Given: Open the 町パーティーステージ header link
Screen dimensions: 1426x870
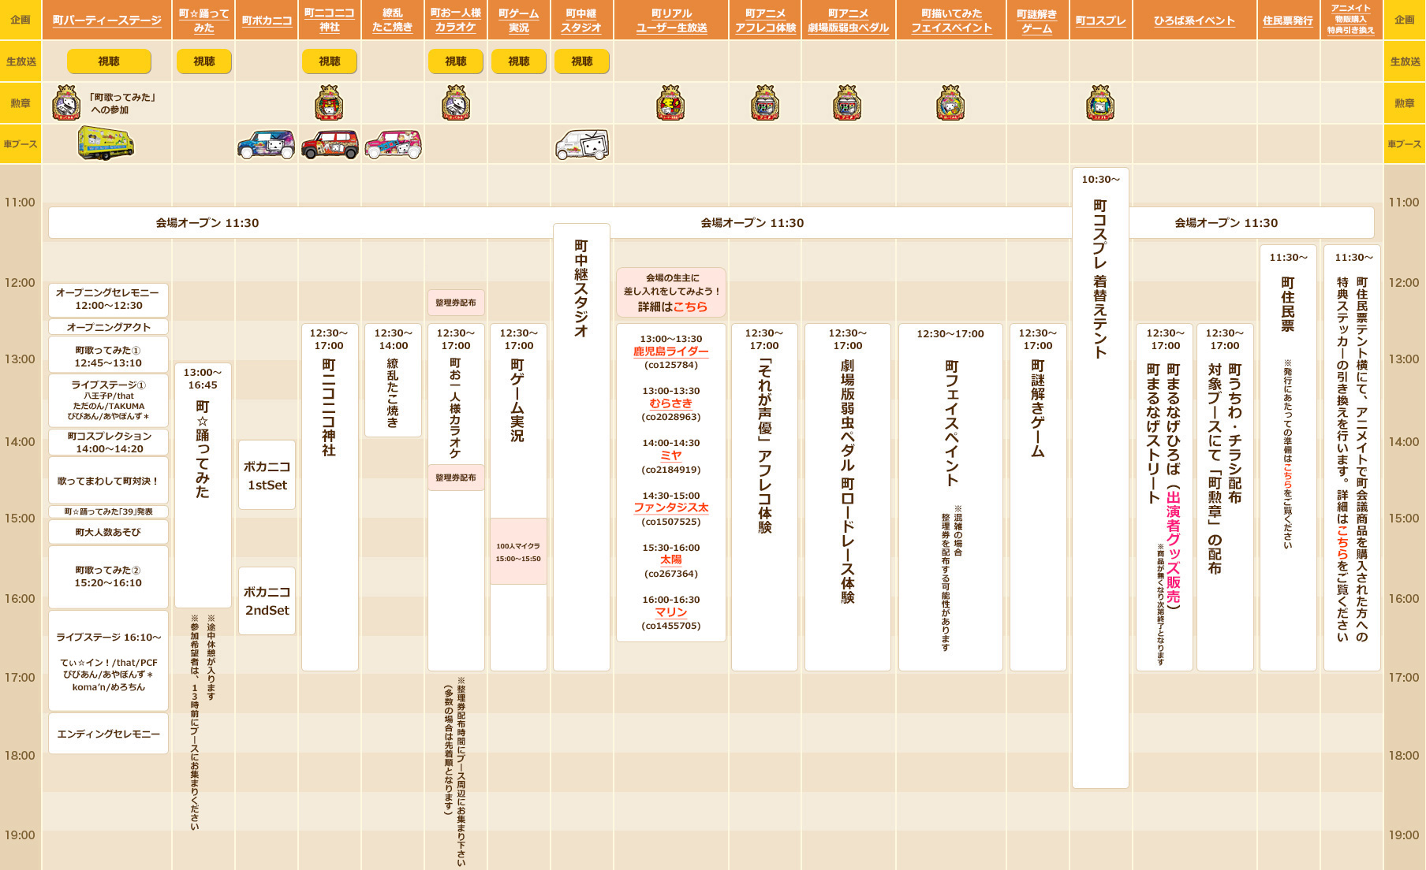Looking at the screenshot, I should pos(106,20).
